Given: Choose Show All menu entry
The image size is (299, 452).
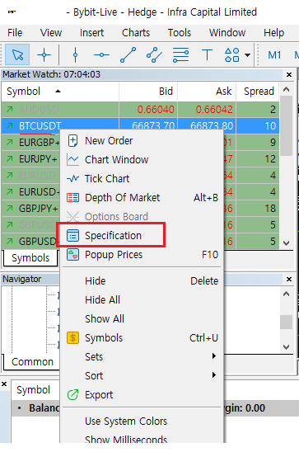Looking at the screenshot, I should pos(142,319).
